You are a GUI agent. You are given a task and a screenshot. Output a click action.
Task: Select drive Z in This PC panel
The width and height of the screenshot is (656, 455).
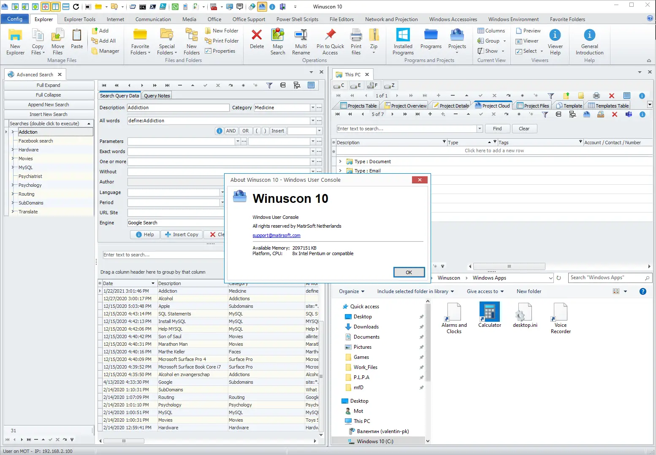(389, 85)
